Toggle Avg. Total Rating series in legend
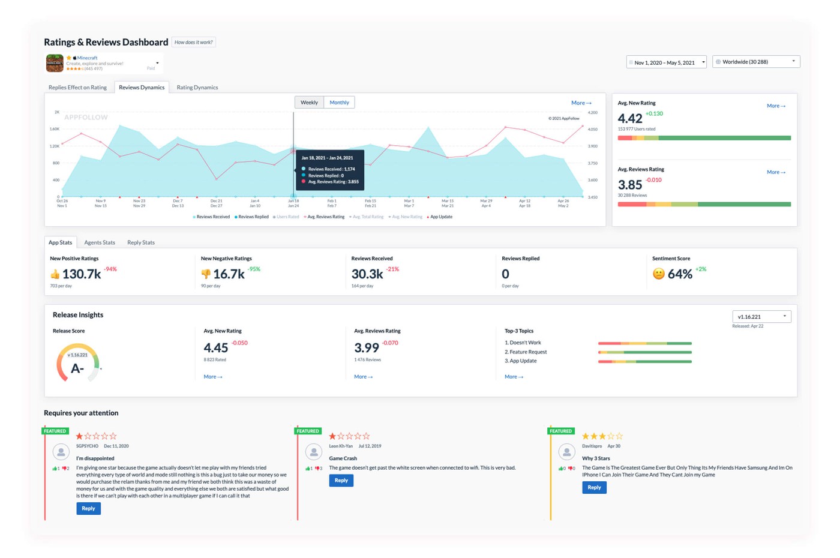 tap(366, 217)
